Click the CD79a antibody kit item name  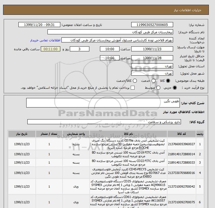(128, 144)
